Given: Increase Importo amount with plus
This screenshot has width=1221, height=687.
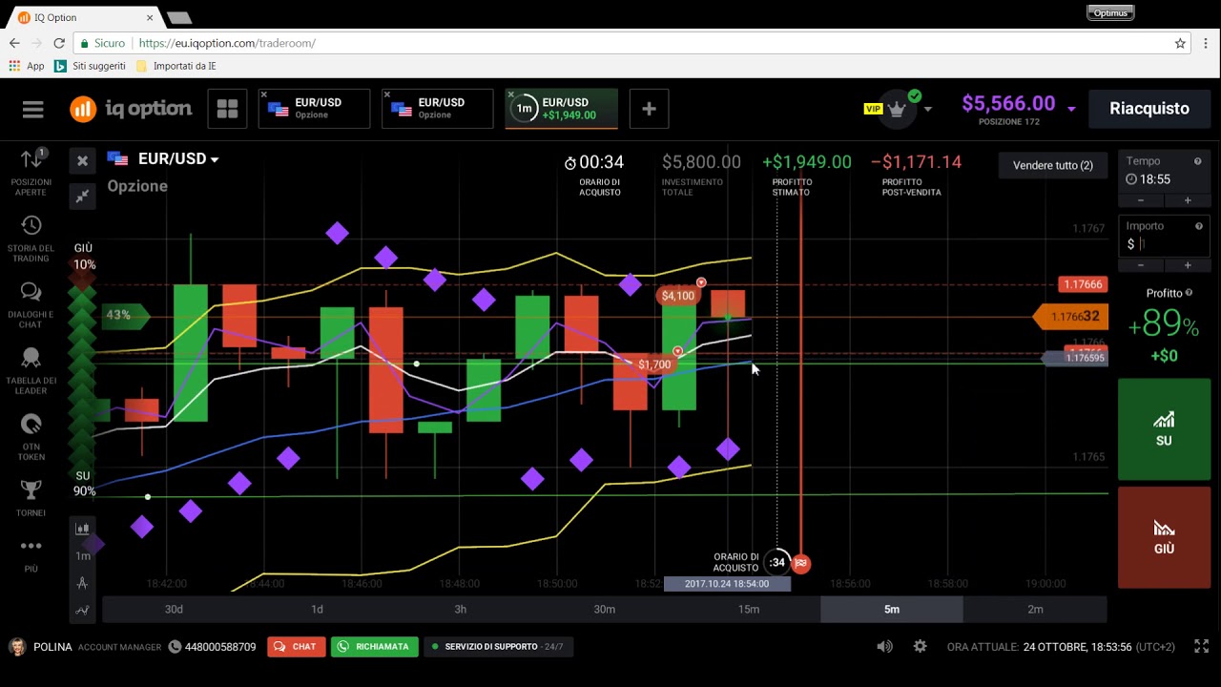Looking at the screenshot, I should coord(1188,265).
